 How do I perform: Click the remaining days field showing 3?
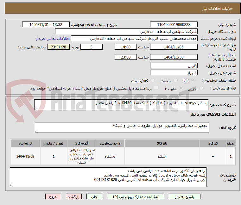(x=92, y=47)
